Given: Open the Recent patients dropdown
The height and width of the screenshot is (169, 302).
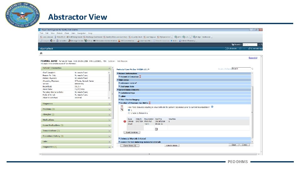Looking at the screenshot, I should click(236, 44).
